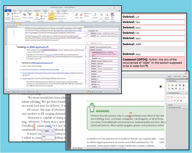The width and height of the screenshot is (192, 153).
Task: Open Comment pane in Acrobat window
Action: [177, 76]
